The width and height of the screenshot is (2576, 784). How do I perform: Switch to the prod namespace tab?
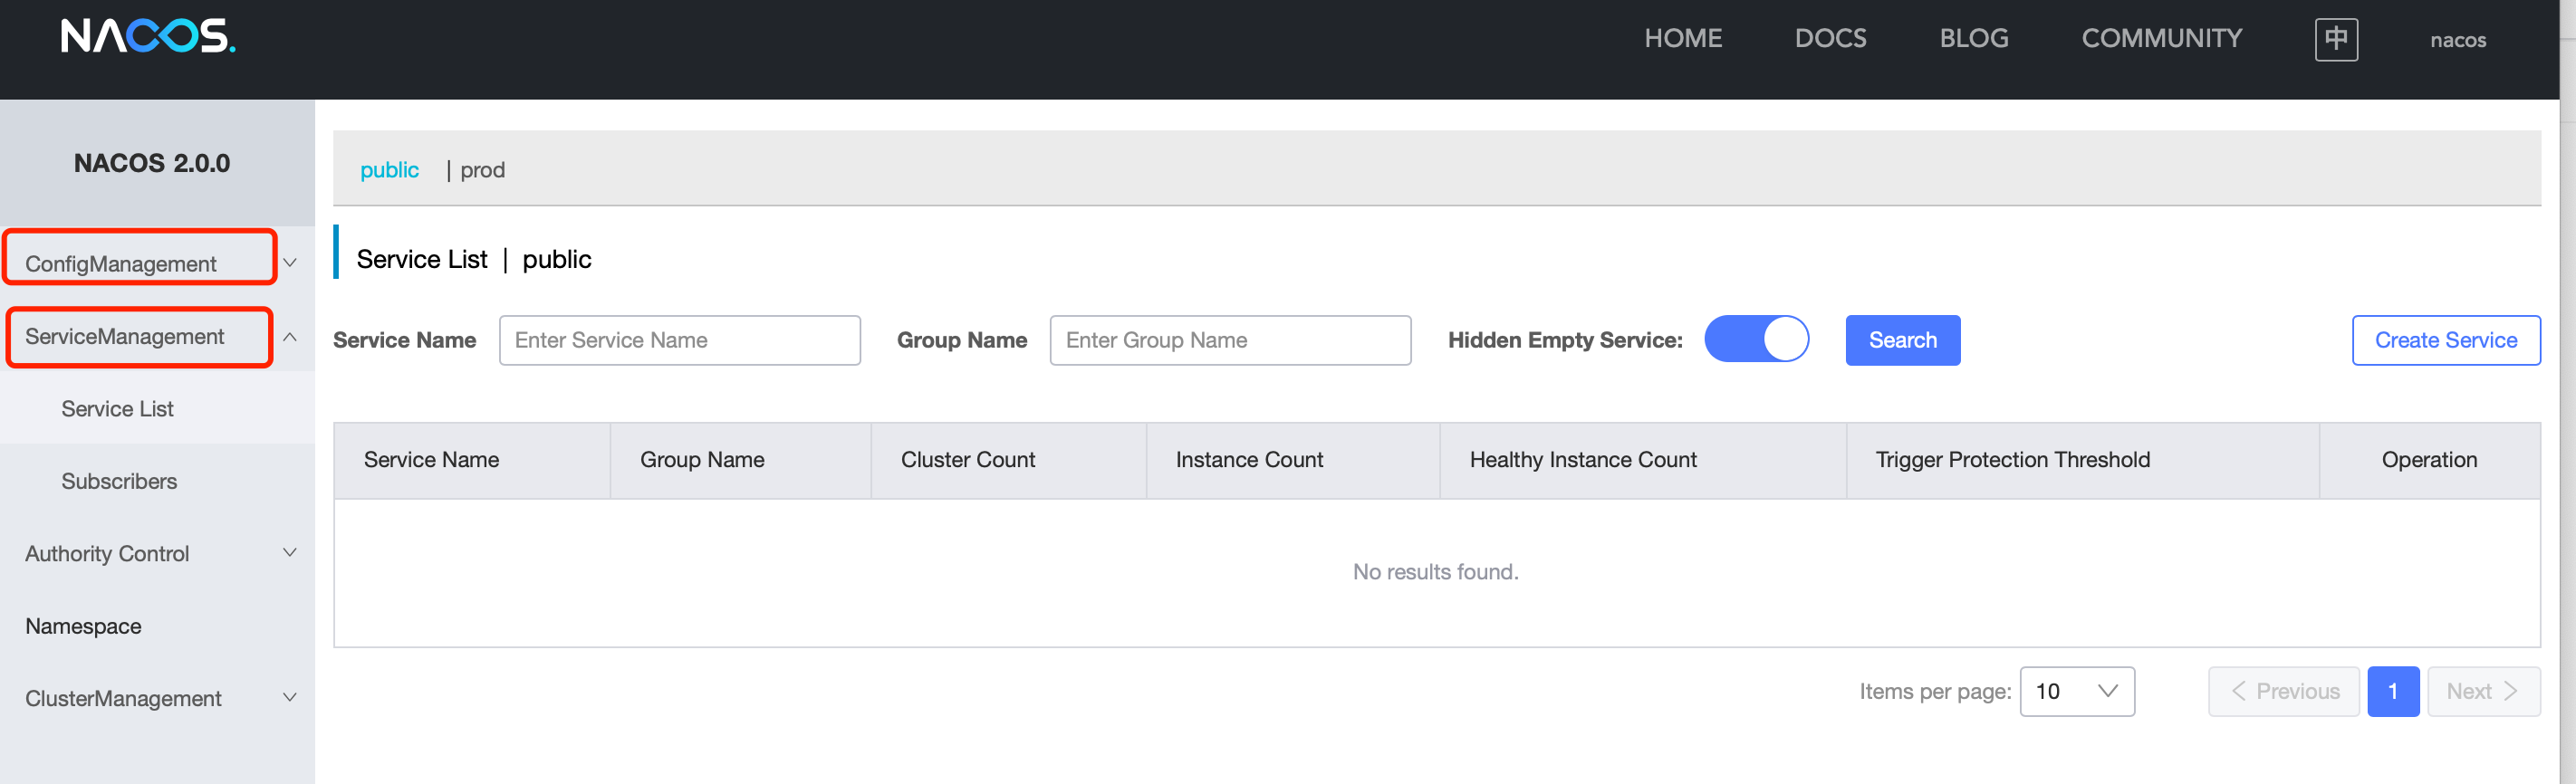pyautogui.click(x=482, y=170)
